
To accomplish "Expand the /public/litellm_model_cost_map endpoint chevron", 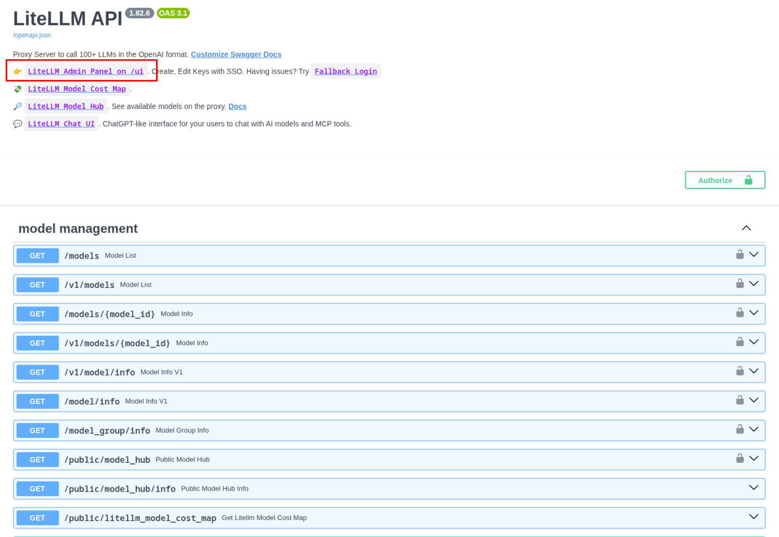I will 754,516.
